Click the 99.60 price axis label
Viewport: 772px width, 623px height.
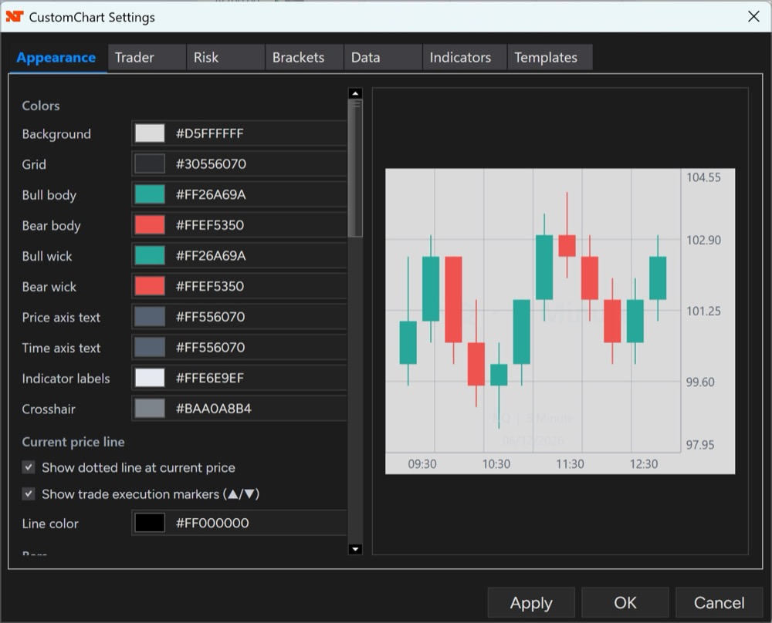coord(700,382)
